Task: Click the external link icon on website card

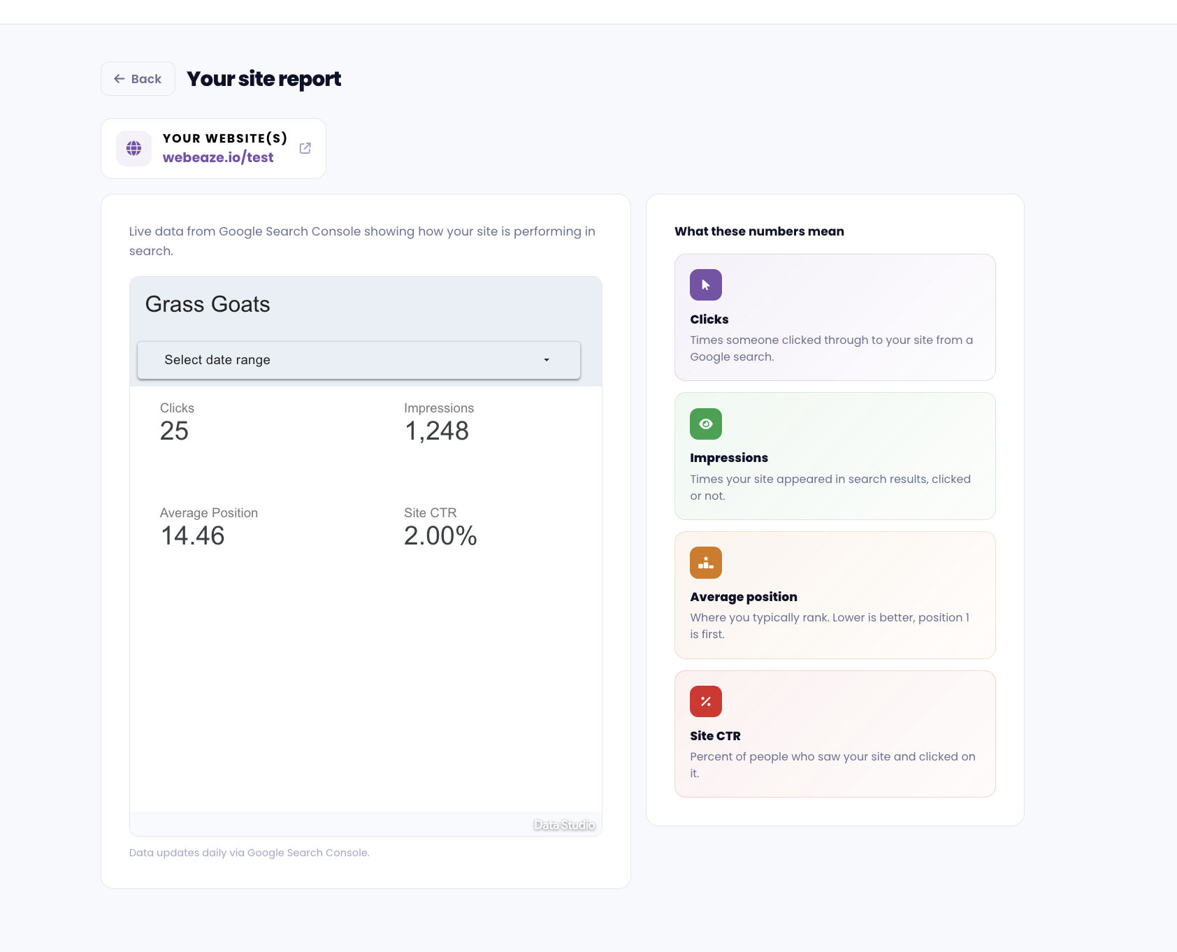Action: tap(305, 148)
